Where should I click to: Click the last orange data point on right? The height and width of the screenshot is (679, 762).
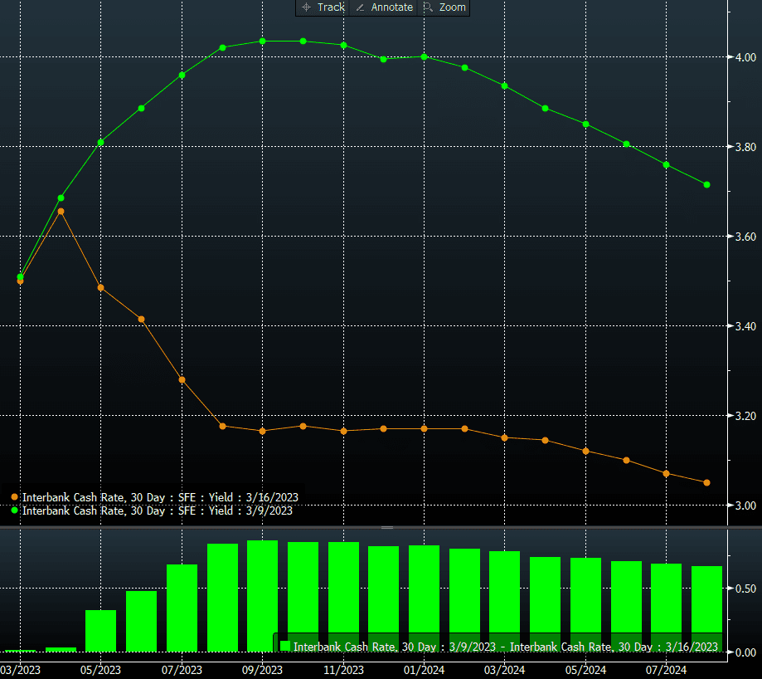706,482
